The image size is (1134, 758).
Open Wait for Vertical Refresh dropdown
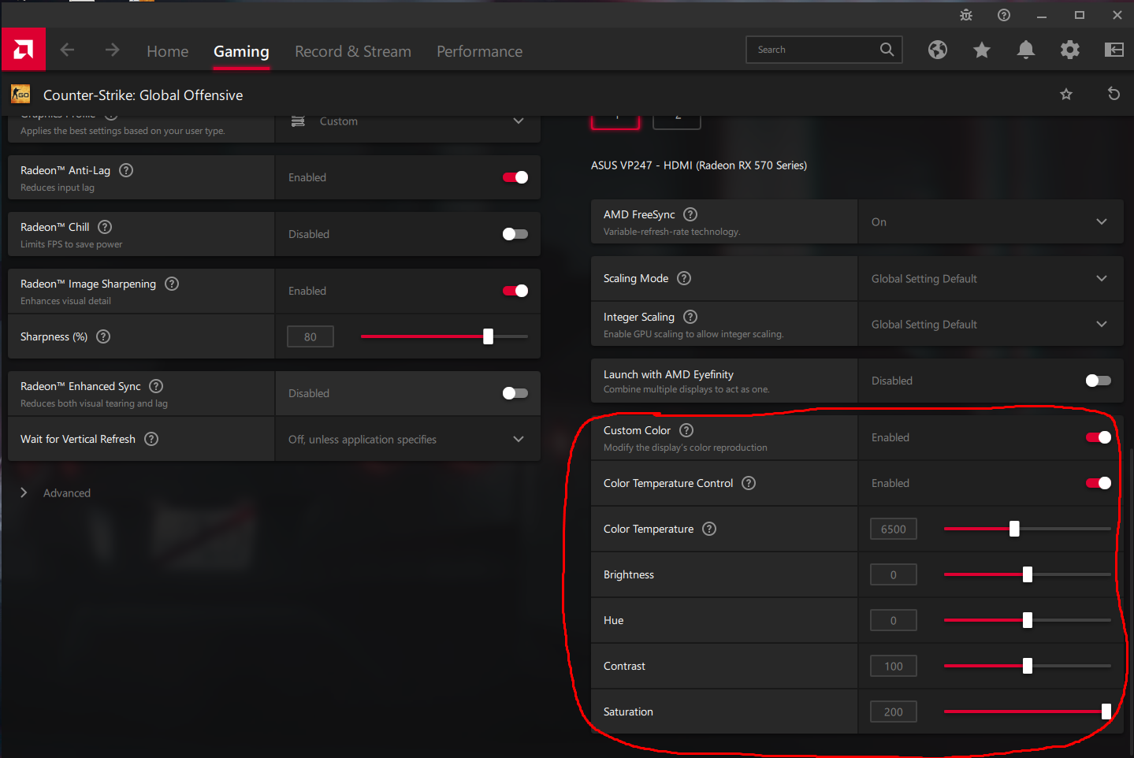[x=407, y=439]
